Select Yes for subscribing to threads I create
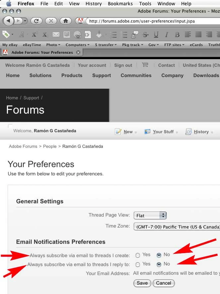This screenshot has height=294, width=220. point(138,255)
